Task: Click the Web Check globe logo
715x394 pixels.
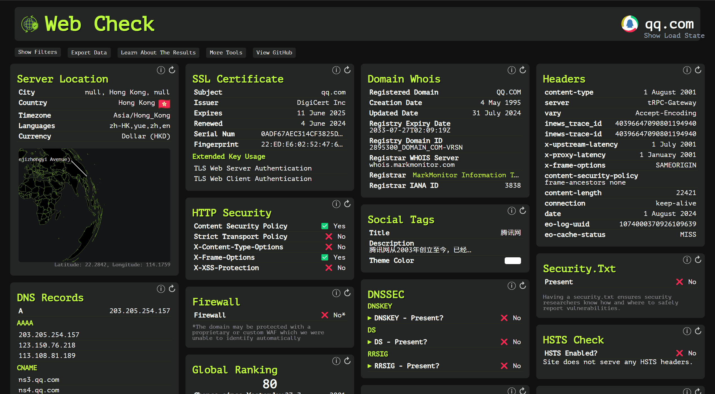Action: click(x=30, y=24)
